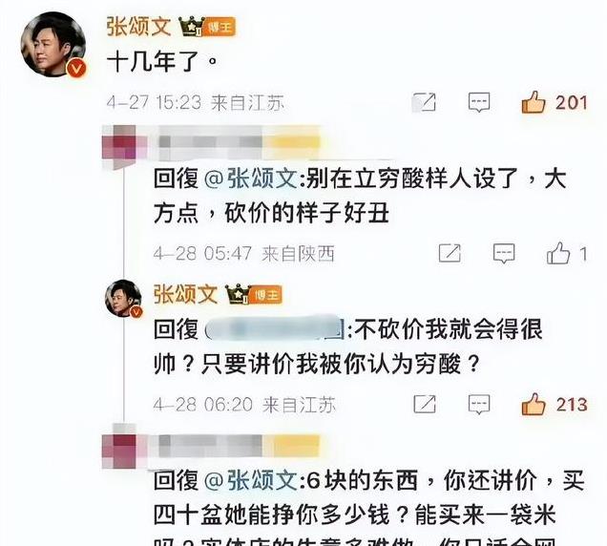
Task: Like the top comment with 201 likes
Action: (x=534, y=102)
